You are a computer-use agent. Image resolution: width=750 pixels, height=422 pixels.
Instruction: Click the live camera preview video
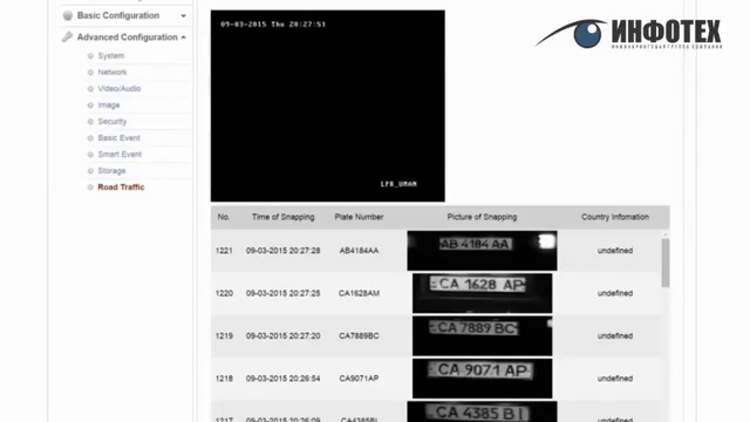(x=328, y=106)
